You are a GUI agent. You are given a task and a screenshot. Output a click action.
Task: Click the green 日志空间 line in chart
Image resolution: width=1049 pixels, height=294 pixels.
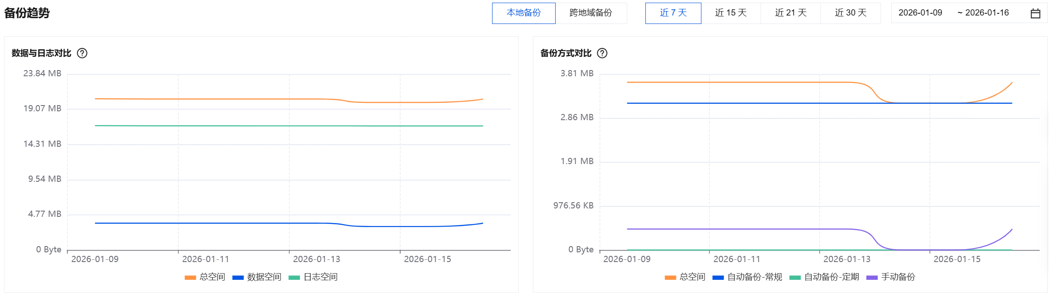click(x=289, y=126)
